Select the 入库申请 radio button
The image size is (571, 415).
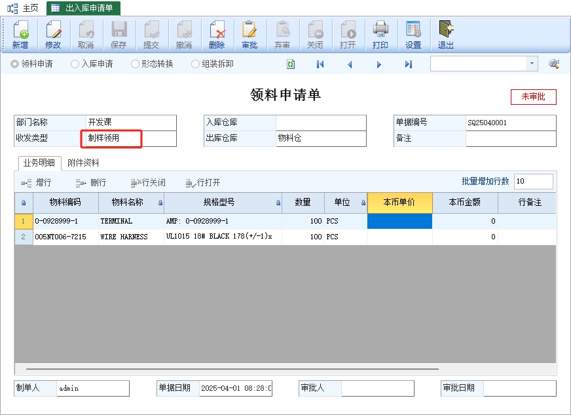pos(75,64)
